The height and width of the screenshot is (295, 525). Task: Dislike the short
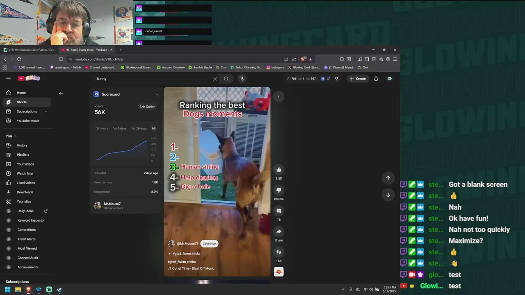point(279,190)
